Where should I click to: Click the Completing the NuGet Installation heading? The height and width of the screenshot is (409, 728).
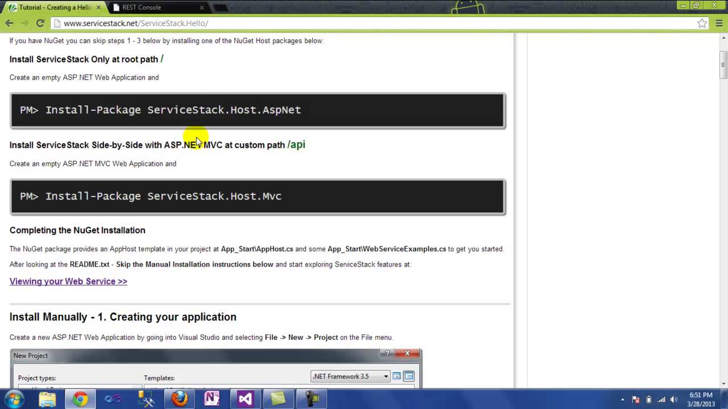pyautogui.click(x=77, y=230)
